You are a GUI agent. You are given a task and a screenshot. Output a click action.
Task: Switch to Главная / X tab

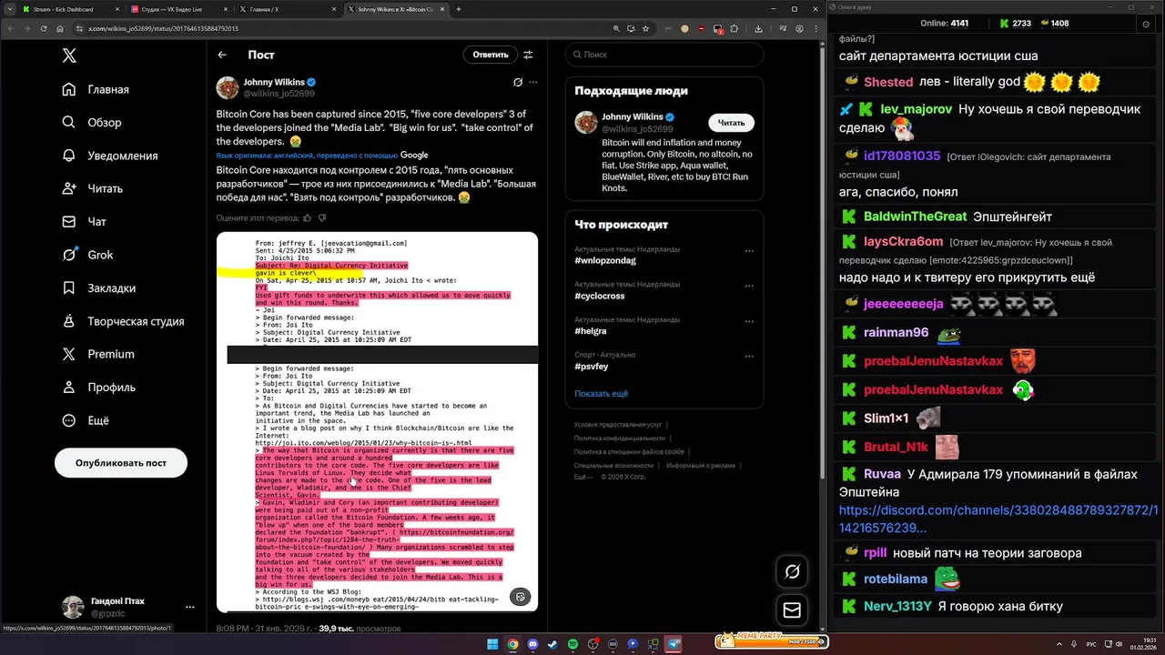(289, 9)
